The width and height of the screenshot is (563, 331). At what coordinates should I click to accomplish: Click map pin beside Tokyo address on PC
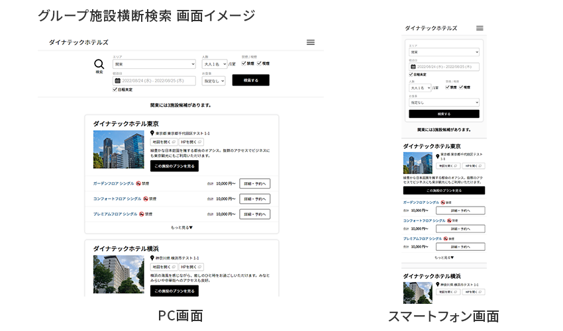point(152,133)
